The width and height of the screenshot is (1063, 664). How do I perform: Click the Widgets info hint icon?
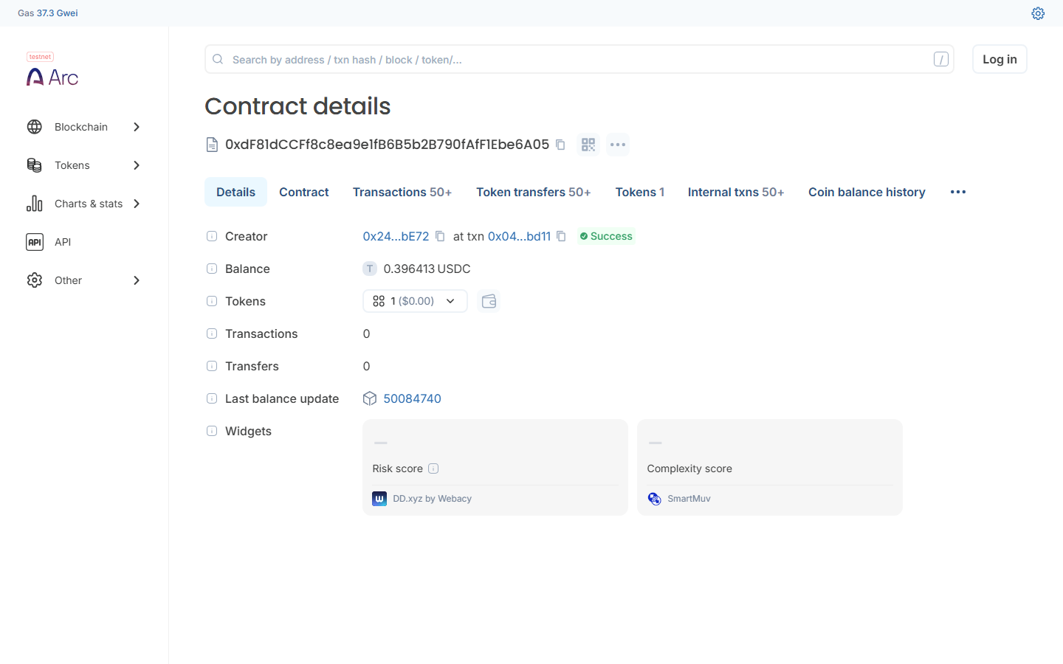tap(212, 431)
